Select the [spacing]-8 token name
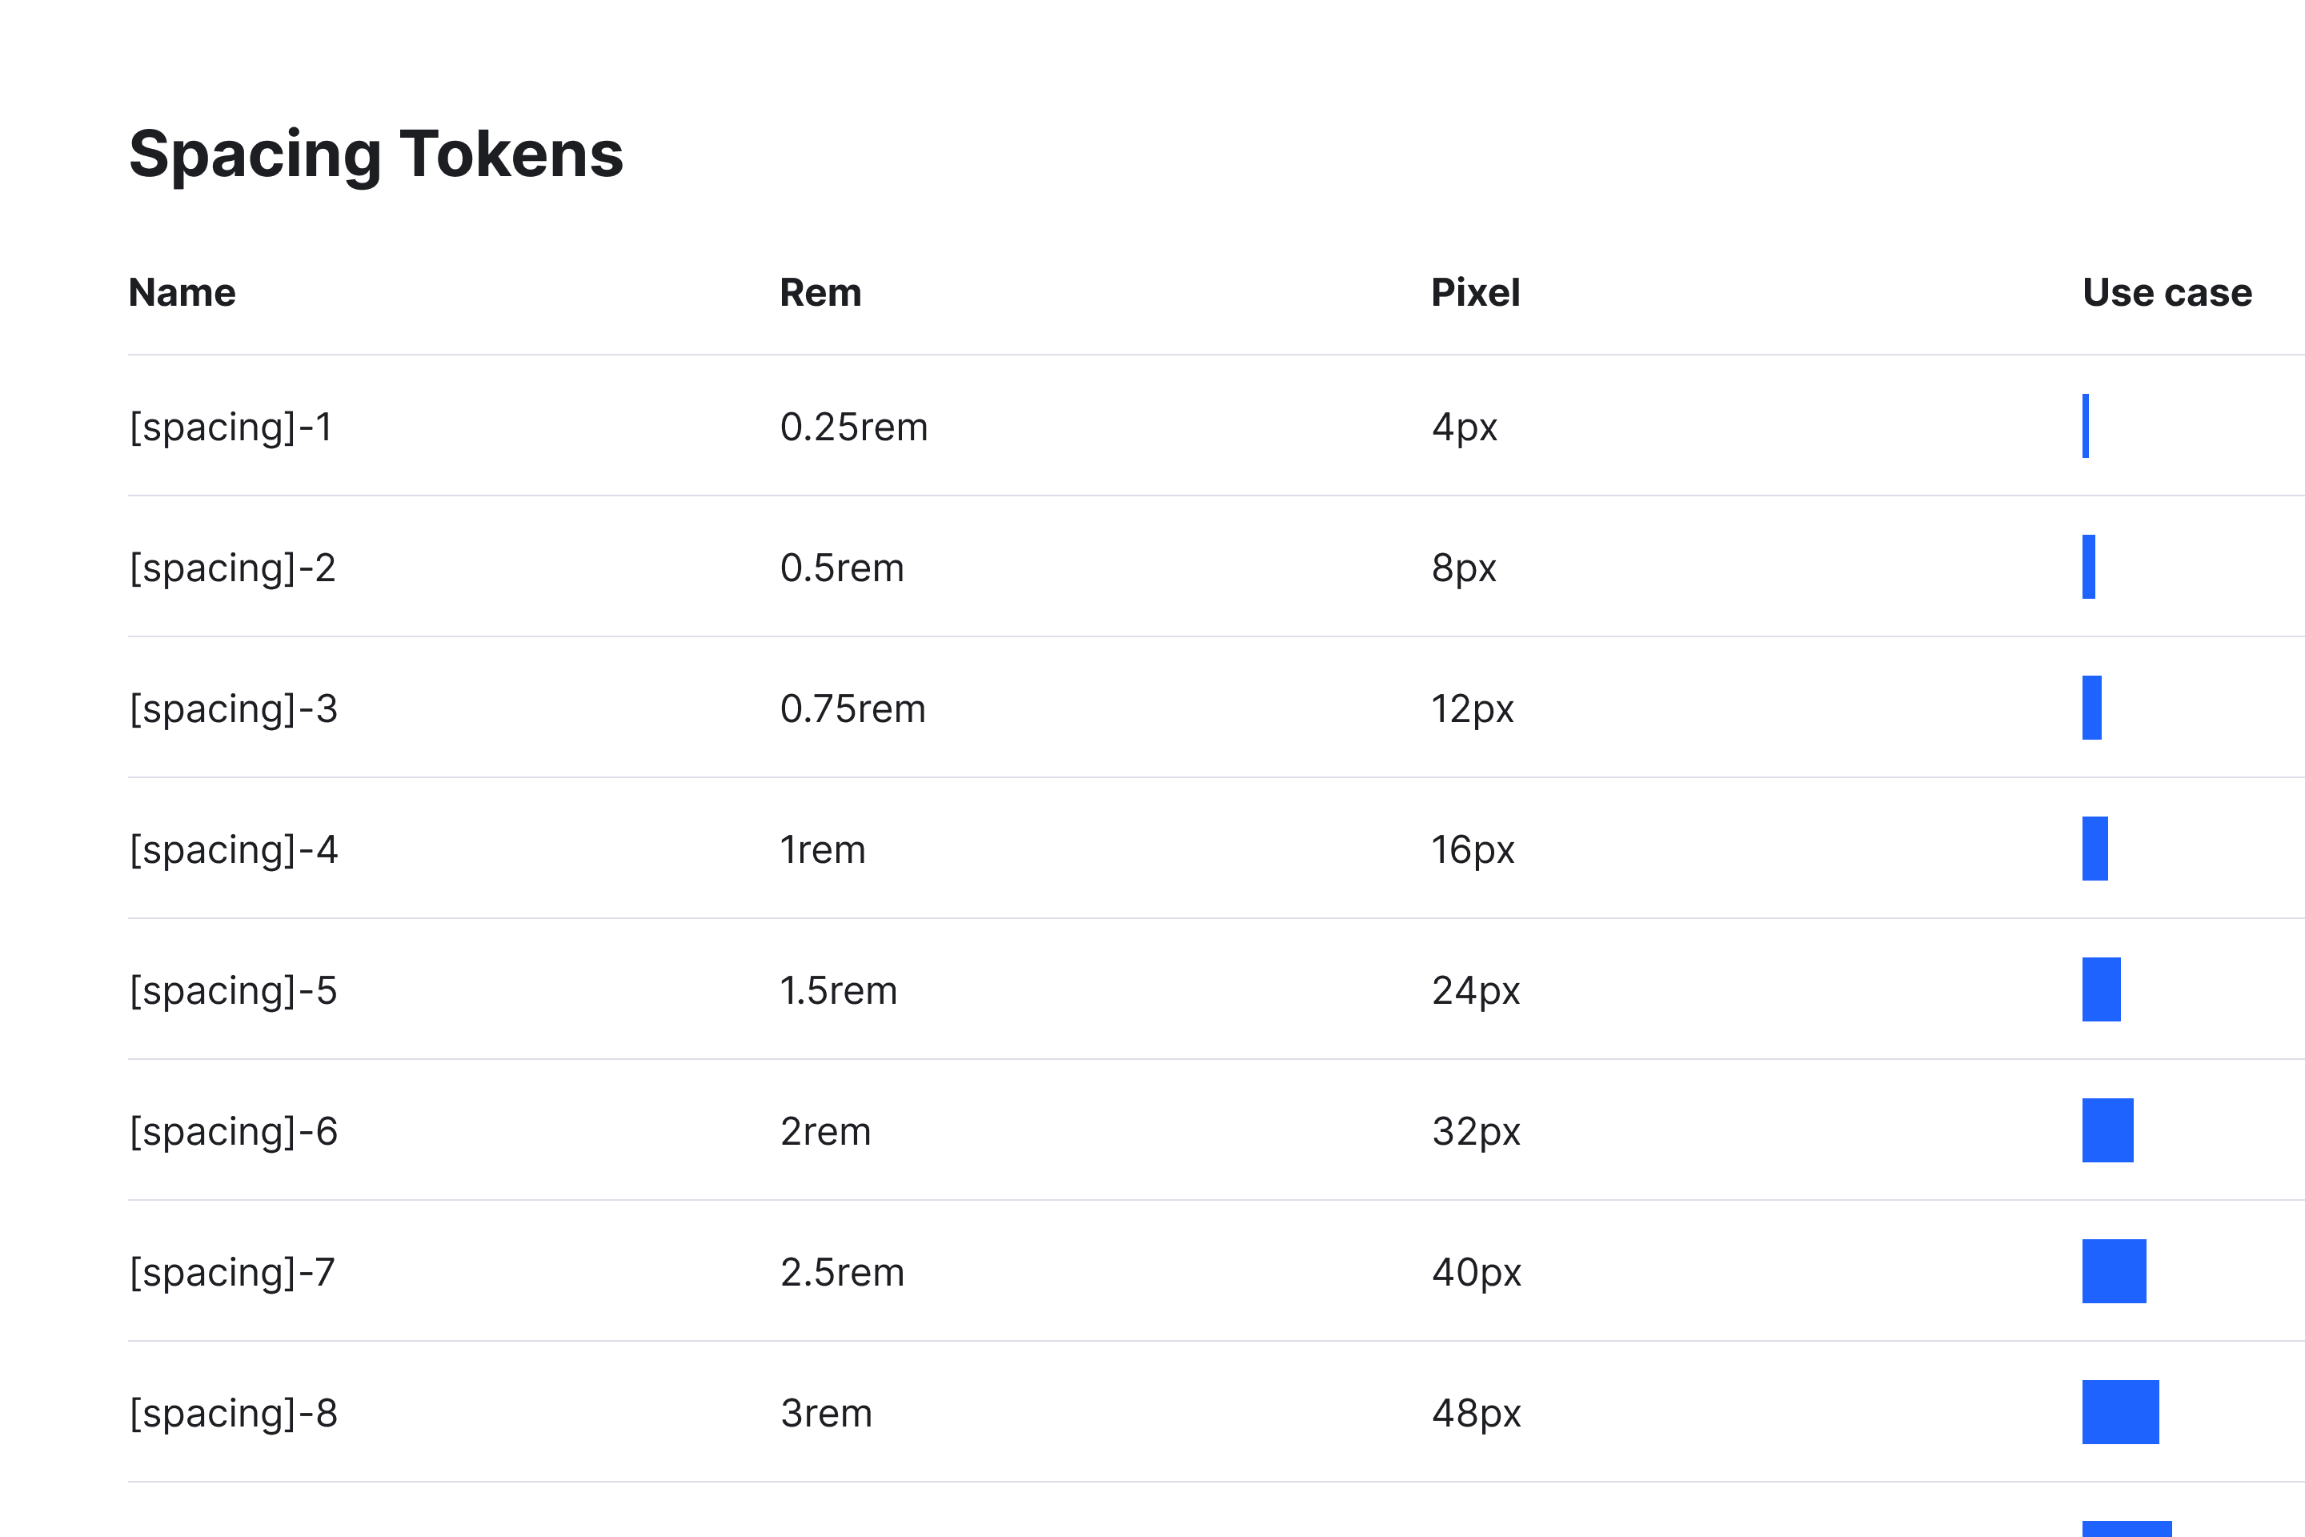 (233, 1414)
